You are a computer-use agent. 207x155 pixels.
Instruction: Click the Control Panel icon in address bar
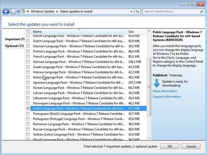pos(24,11)
